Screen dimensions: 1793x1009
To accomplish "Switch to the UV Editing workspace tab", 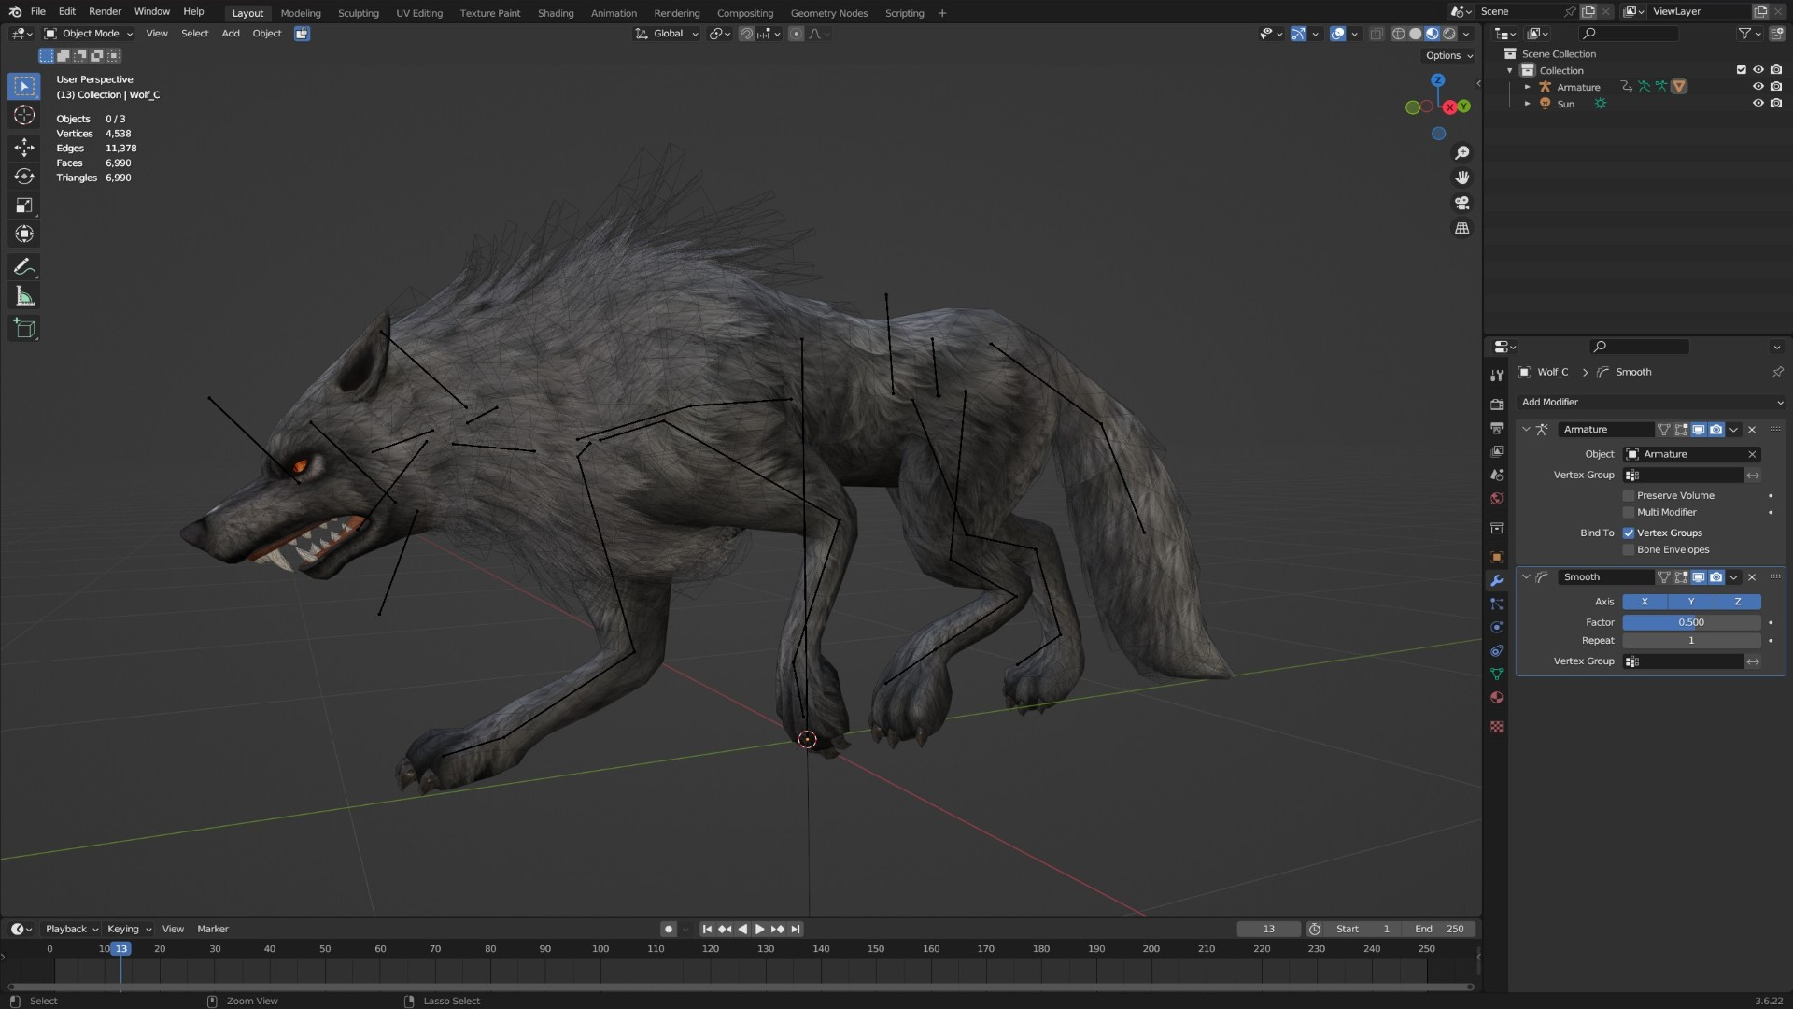I will (x=419, y=13).
